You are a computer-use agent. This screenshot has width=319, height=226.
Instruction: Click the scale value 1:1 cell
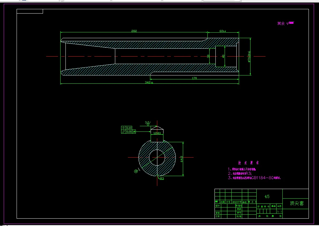pos(280,211)
